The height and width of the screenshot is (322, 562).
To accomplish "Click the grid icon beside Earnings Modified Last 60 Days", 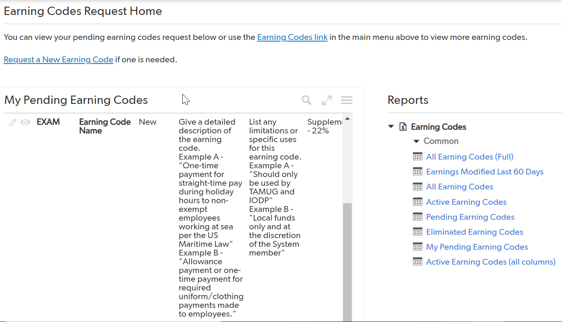I will (418, 171).
